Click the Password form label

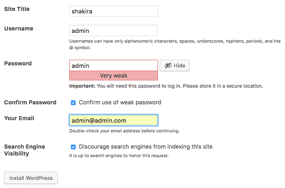pyautogui.click(x=18, y=63)
